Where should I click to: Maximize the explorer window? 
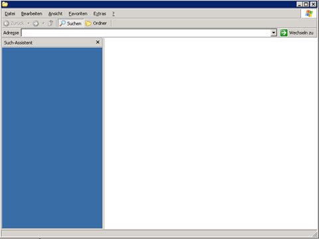coord(306,4)
